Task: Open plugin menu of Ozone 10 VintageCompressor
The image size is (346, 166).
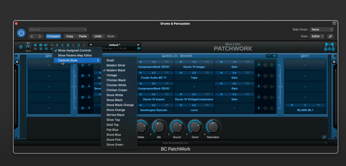Action: (194, 99)
